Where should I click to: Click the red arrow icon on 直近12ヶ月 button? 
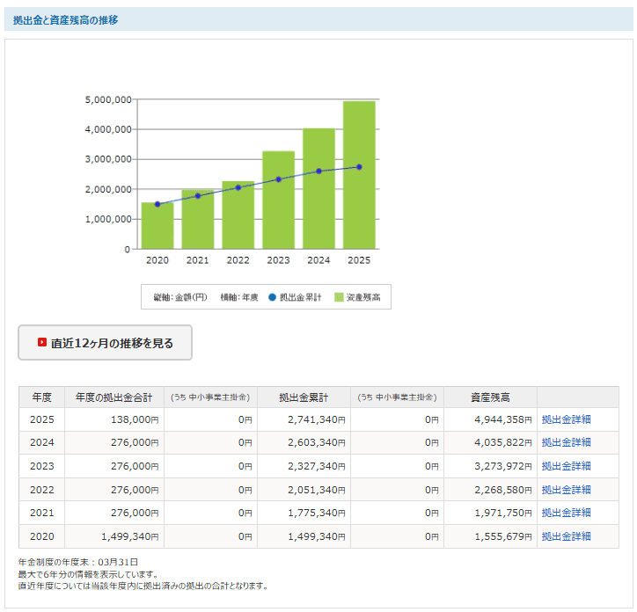coord(42,343)
